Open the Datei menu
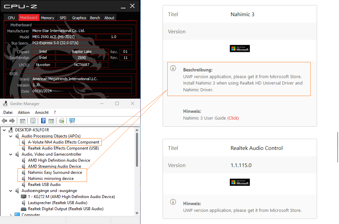Image resolution: width=339 pixels, height=224 pixels. [x=8, y=113]
